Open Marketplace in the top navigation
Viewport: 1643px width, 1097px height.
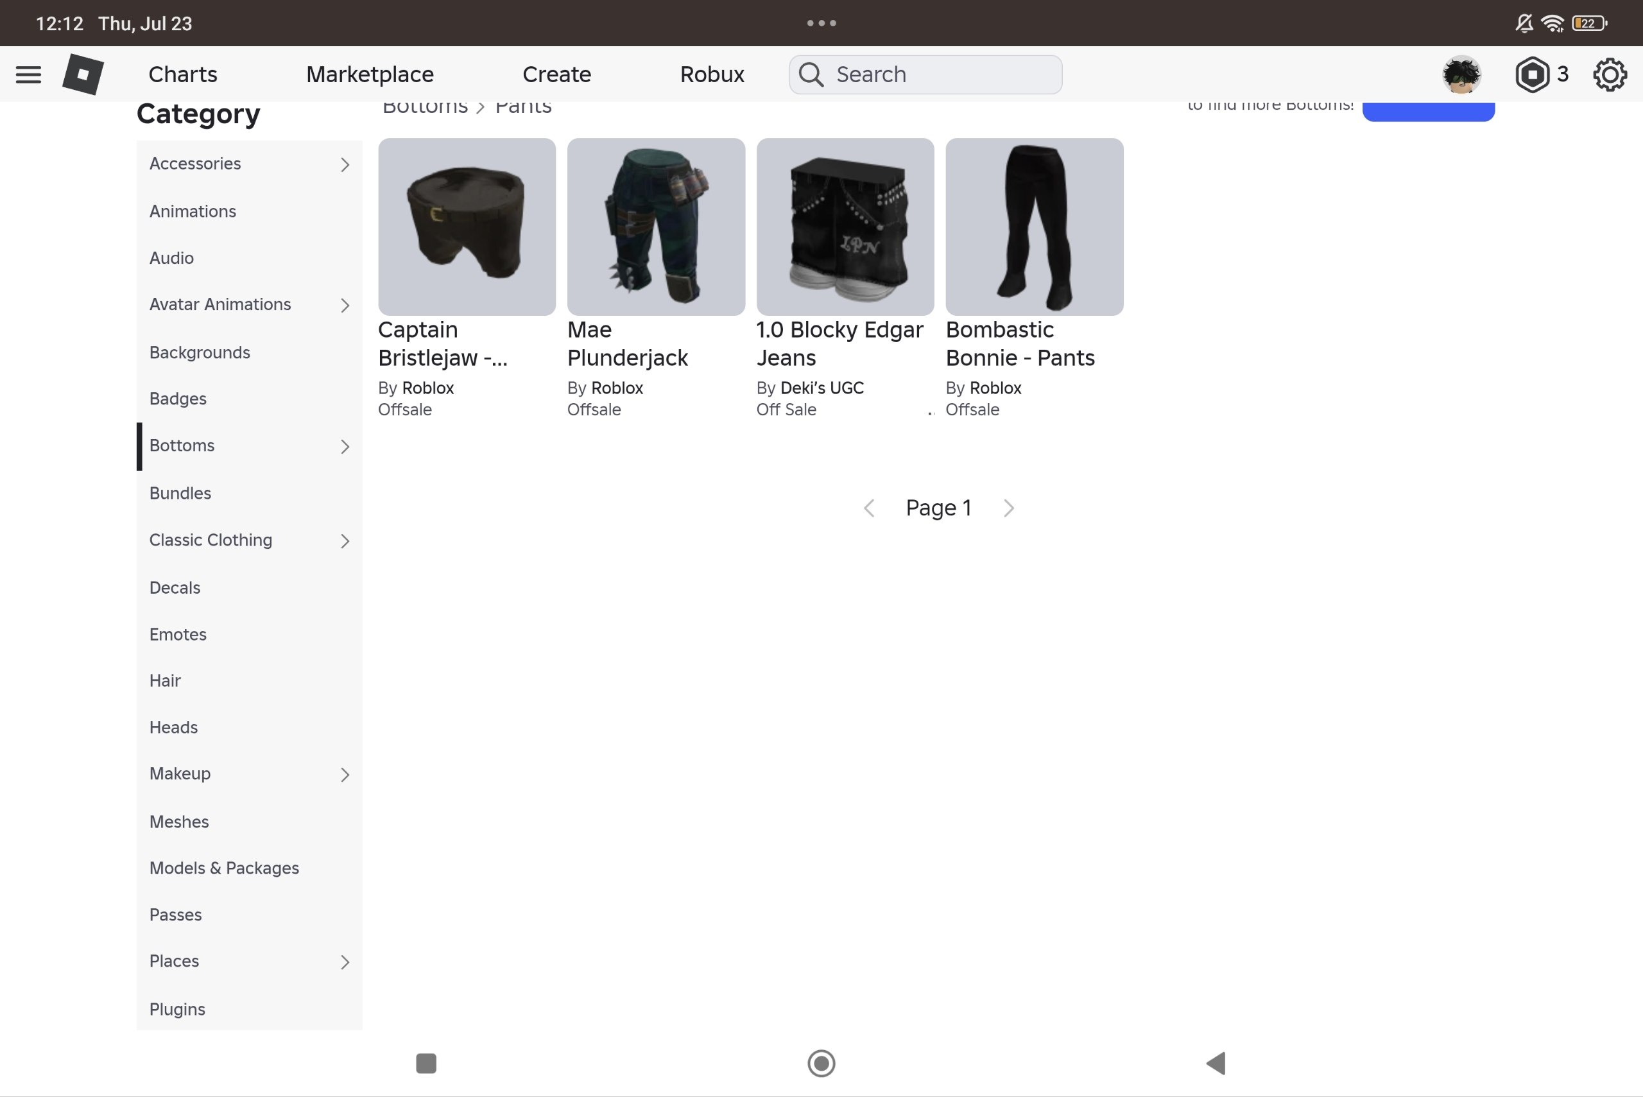[370, 74]
